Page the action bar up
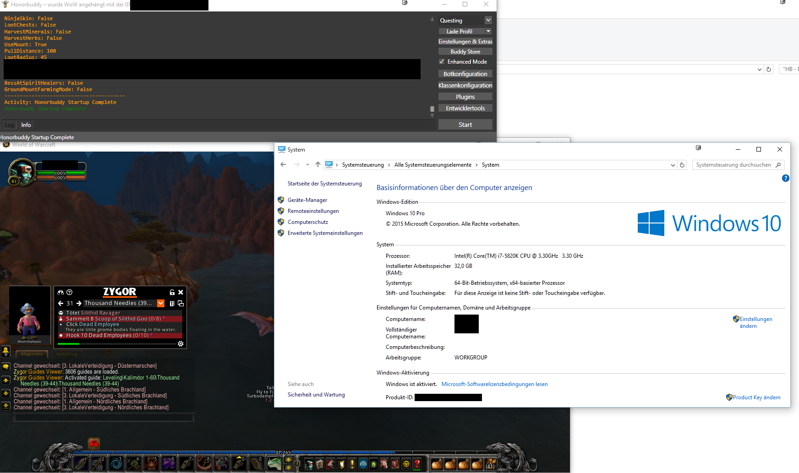Image resolution: width=799 pixels, height=473 pixels. [x=289, y=459]
